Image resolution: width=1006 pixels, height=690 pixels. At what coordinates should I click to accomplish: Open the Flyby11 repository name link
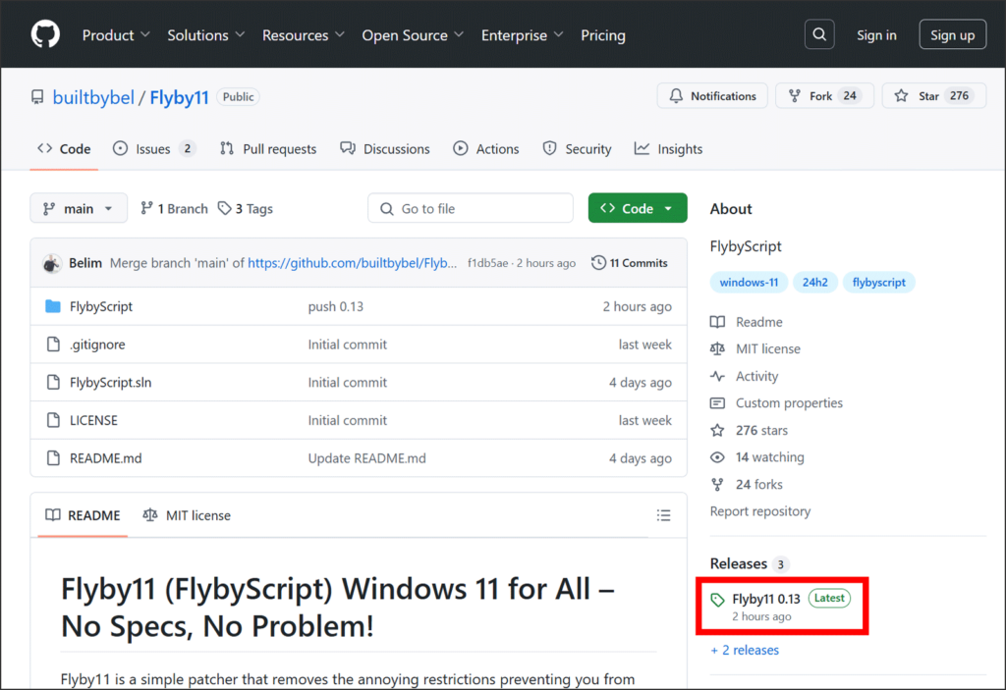[x=179, y=97]
